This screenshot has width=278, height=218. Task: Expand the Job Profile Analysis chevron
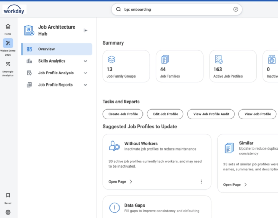[85, 73]
